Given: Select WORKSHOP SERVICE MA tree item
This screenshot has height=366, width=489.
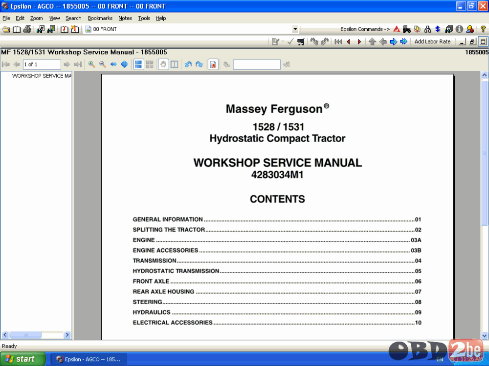Looking at the screenshot, I should (42, 76).
